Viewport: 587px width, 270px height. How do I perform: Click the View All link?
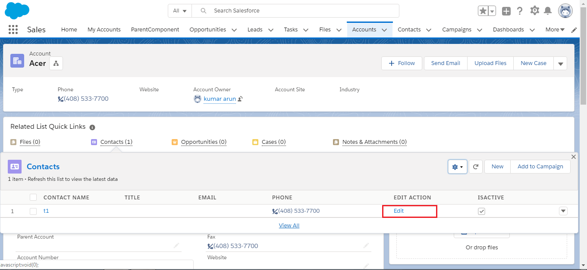[x=289, y=226]
